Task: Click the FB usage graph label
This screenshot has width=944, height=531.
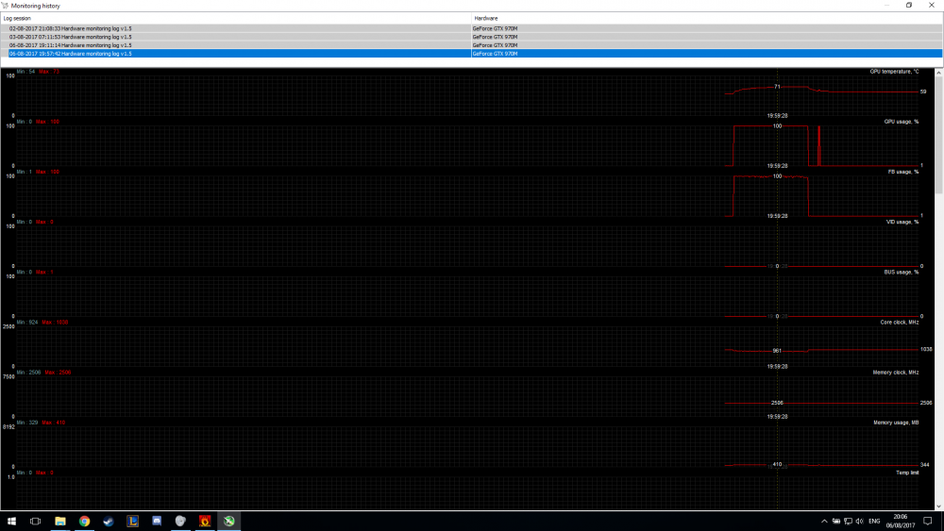Action: 903,172
